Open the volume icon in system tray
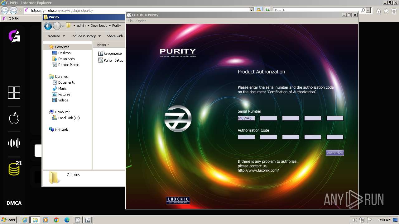Image resolution: width=399 pixels, height=224 pixels. pos(355,220)
